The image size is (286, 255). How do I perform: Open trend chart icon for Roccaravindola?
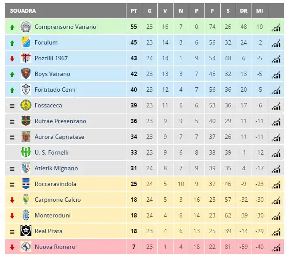[276, 185]
